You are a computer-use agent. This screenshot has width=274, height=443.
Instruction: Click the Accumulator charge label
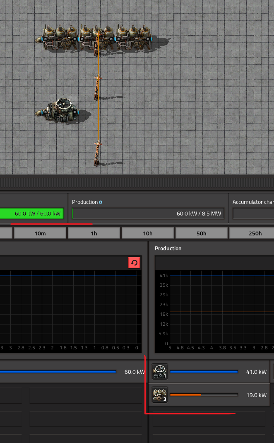pos(253,202)
